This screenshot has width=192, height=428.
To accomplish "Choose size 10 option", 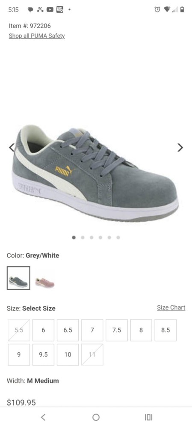I will [68, 354].
